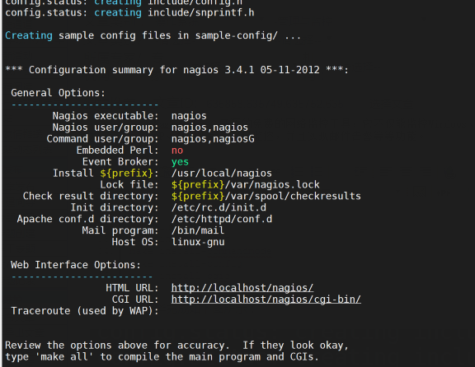The image size is (475, 367).
Task: Click the '/usr/local/nagios' install prefix path
Action: coord(222,174)
